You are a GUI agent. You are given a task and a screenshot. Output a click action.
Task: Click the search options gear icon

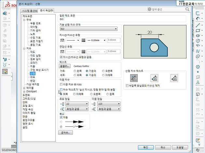[x=149, y=9]
